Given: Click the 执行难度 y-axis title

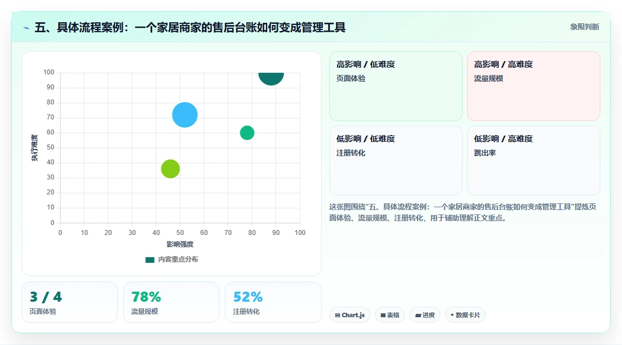Looking at the screenshot, I should (x=34, y=148).
